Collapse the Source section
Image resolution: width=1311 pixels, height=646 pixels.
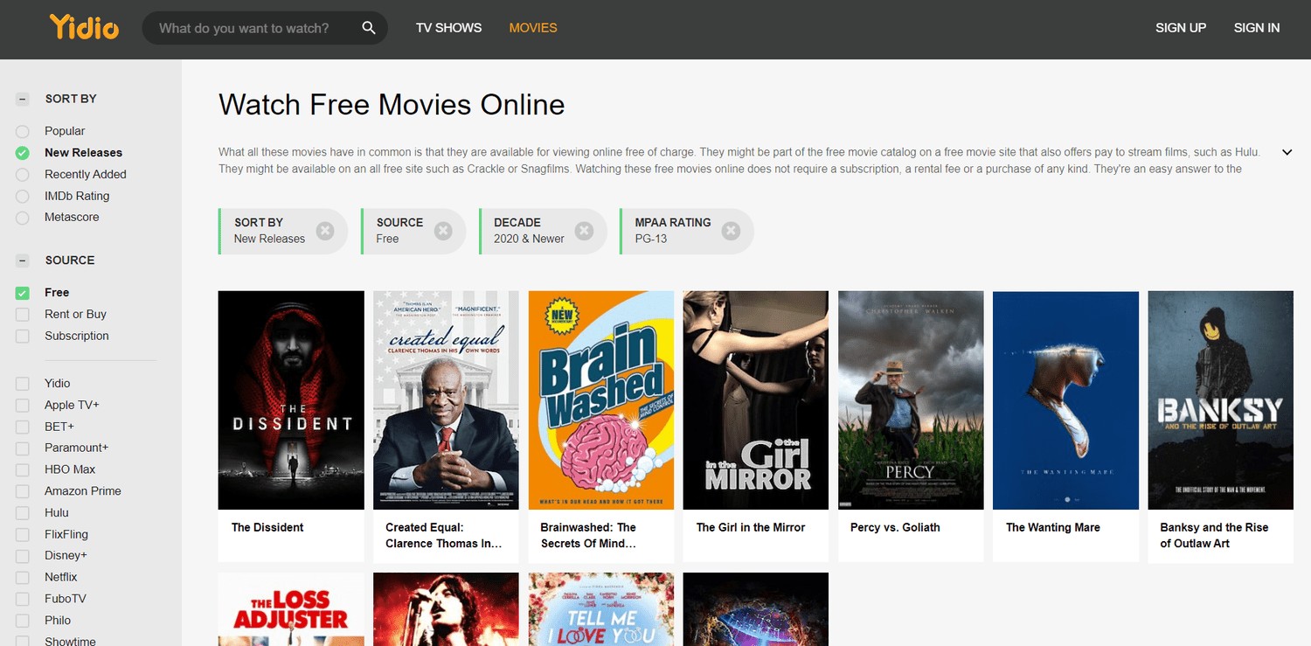tap(23, 260)
